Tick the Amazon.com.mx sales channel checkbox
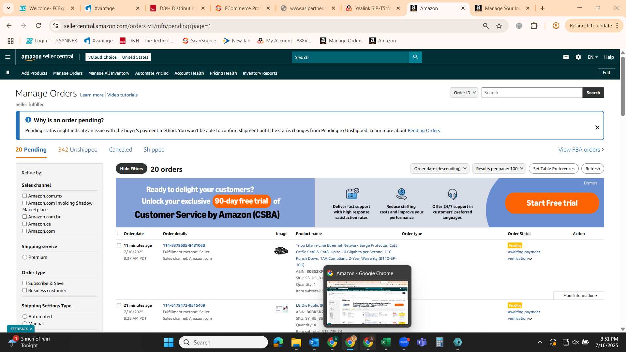Screen dimensions: 626x352 point(24,196)
